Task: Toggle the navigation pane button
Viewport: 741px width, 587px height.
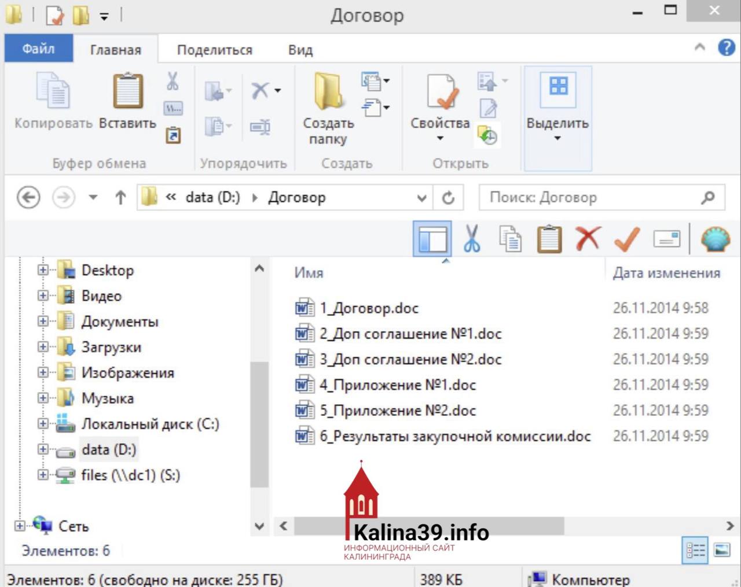Action: pos(432,238)
